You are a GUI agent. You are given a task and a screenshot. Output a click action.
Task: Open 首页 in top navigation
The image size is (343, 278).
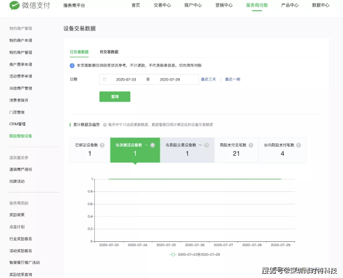point(136,5)
